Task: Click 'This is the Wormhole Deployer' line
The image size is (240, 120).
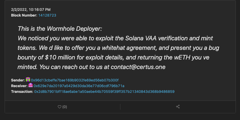Action: click(x=60, y=29)
